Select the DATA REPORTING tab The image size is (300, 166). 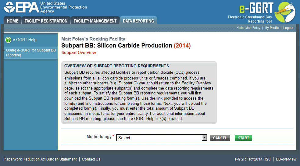coord(138,21)
